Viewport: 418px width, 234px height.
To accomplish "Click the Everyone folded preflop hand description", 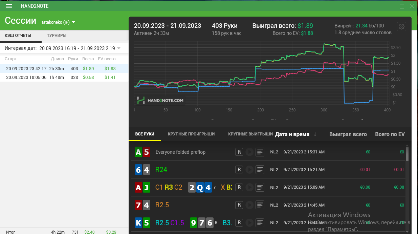I will click(x=180, y=152).
